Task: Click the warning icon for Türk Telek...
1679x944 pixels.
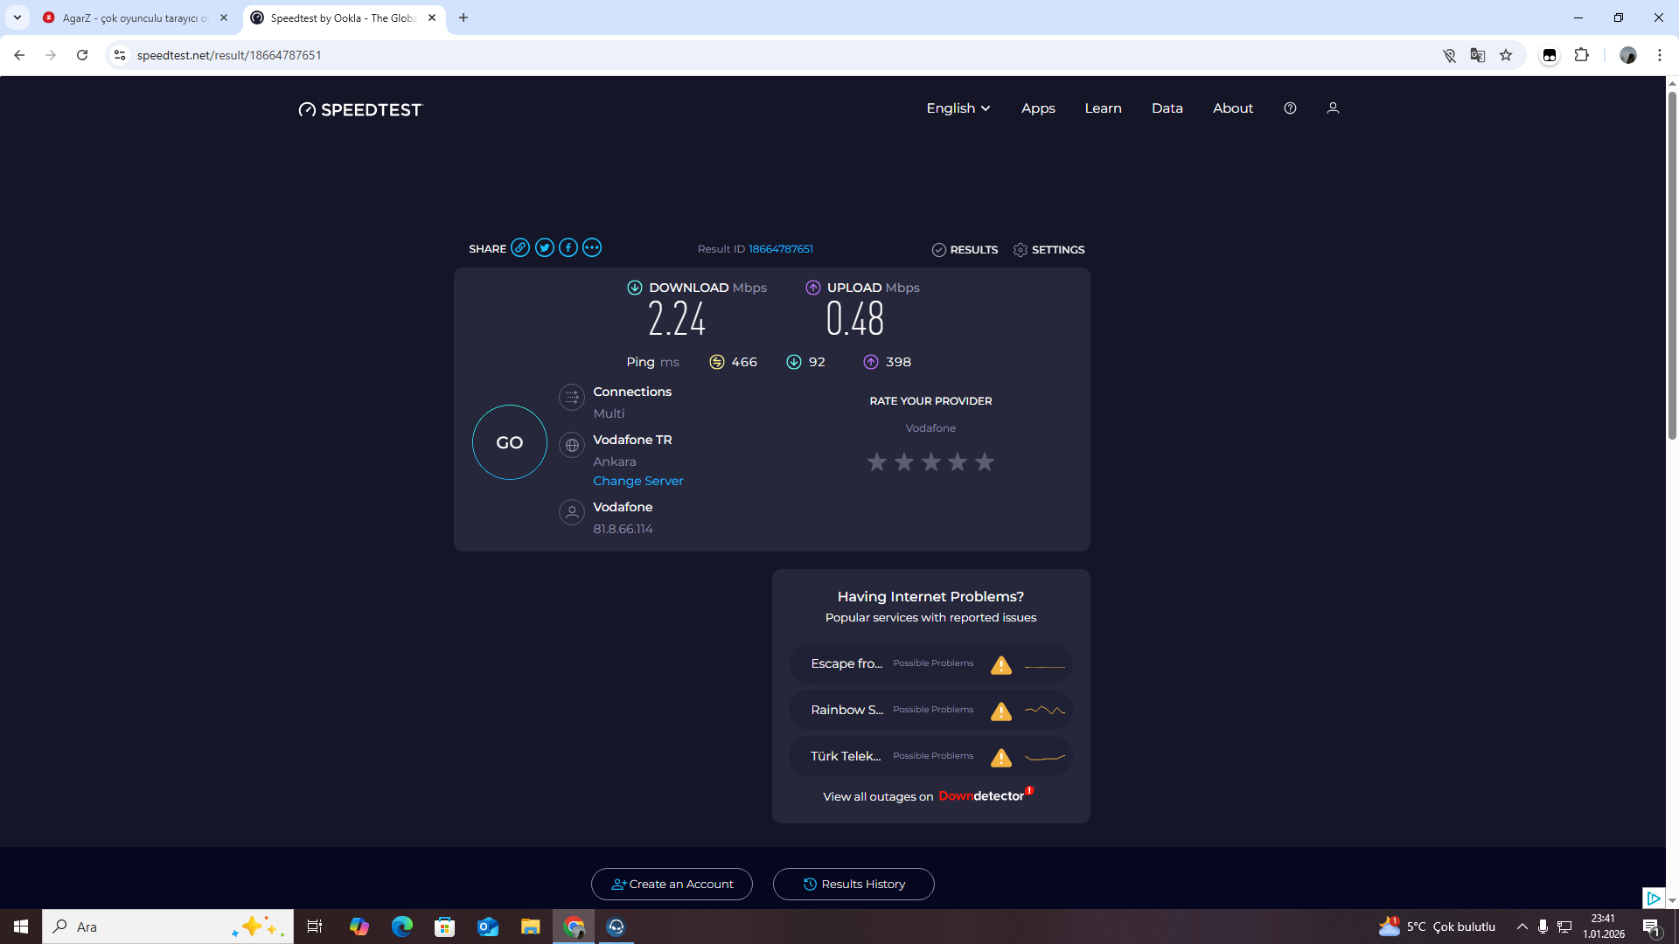Action: [1001, 757]
